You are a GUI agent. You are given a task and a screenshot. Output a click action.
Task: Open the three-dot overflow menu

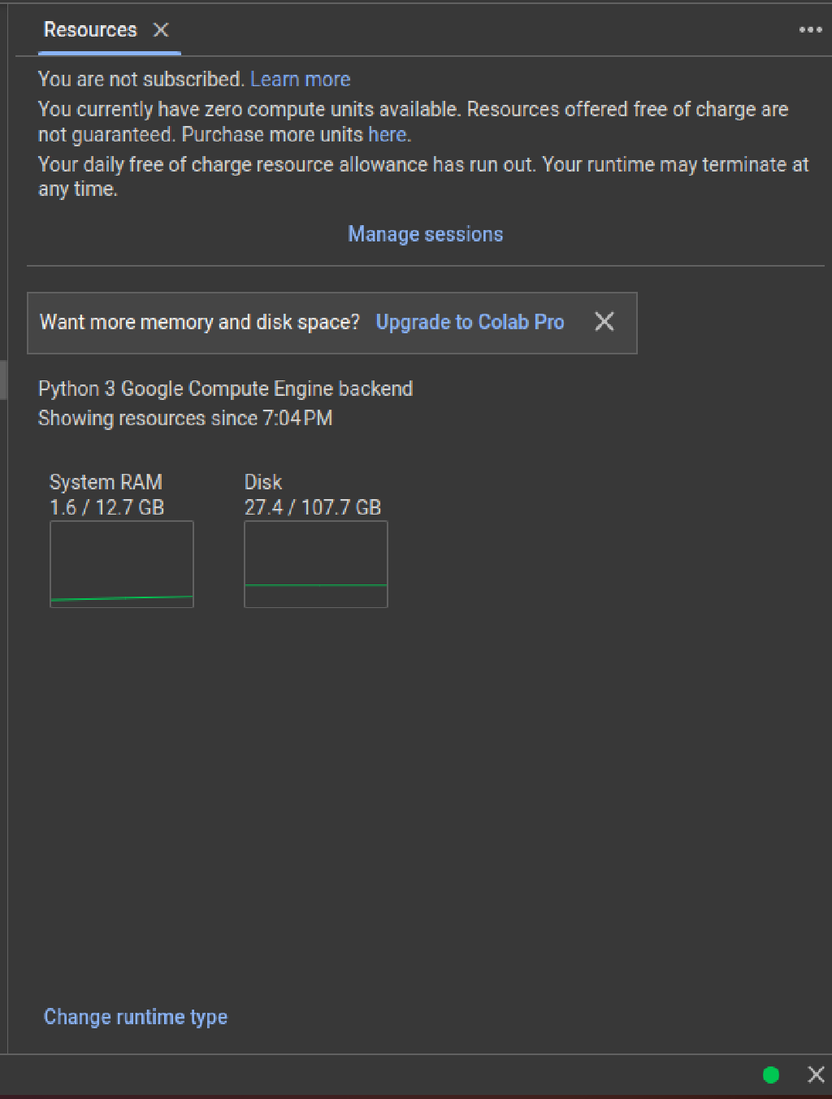tap(809, 29)
